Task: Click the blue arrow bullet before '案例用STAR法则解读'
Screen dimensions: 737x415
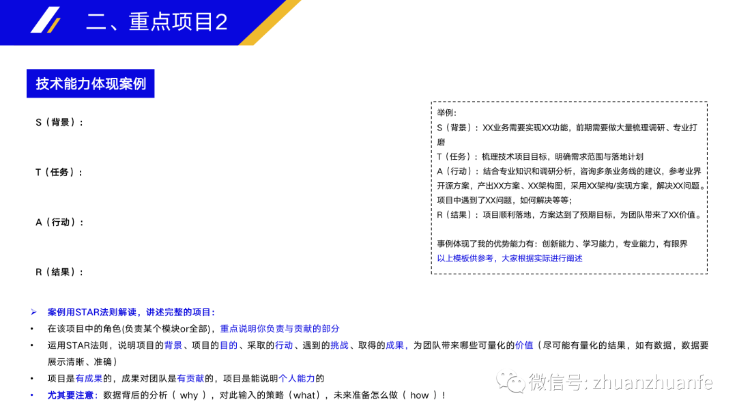Action: (x=33, y=312)
